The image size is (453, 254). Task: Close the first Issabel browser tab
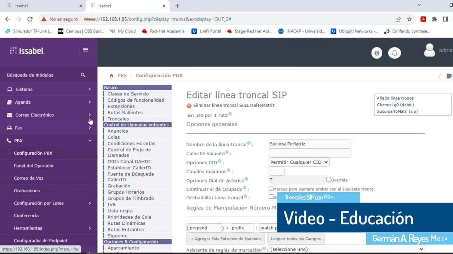pyautogui.click(x=81, y=6)
